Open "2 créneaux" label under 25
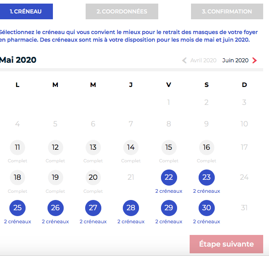The width and height of the screenshot is (269, 256). click(17, 221)
